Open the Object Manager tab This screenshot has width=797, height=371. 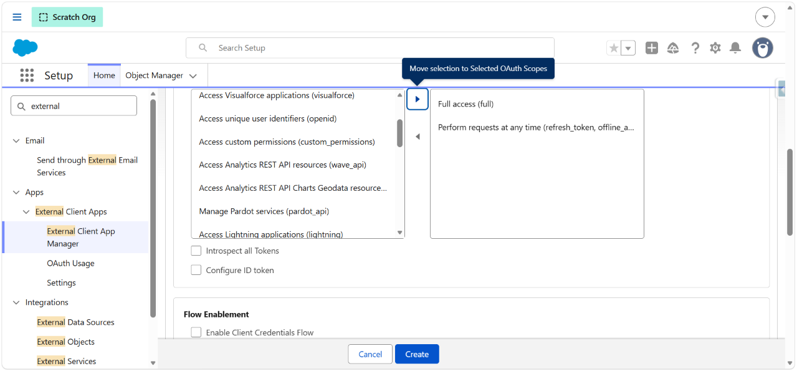(154, 75)
